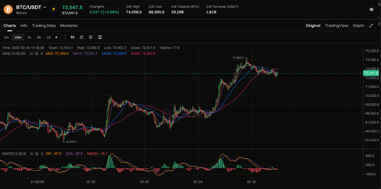
Task: Click the chart settings icon after drawing tools
Action: [x=100, y=37]
